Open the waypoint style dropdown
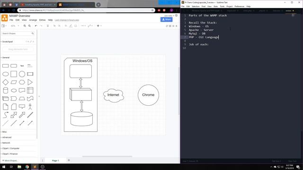 click(90, 26)
